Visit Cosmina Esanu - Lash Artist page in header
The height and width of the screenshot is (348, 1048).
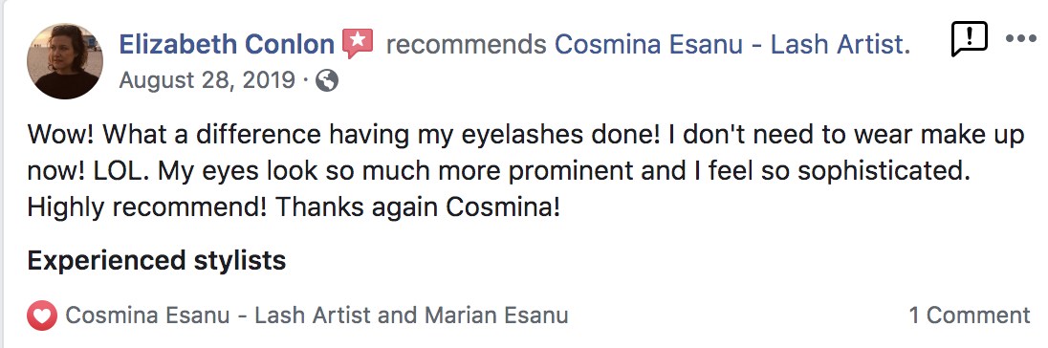pos(732,45)
